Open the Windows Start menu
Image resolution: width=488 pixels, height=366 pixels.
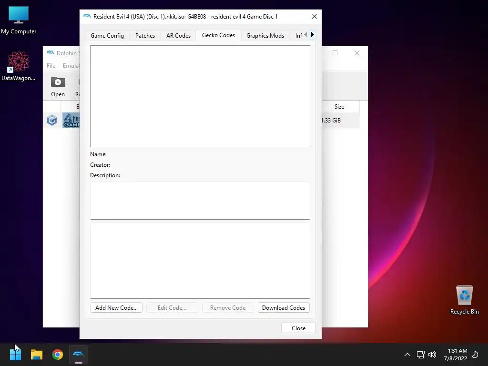15,355
